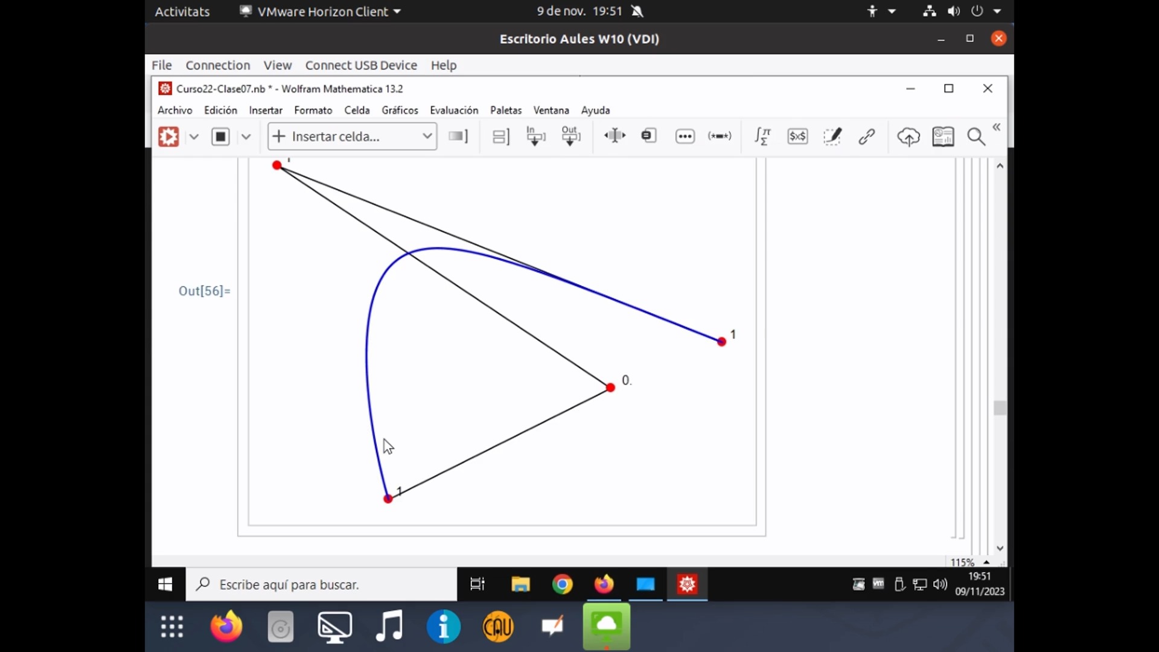Open the dropdown arrow beside the evaluate button
This screenshot has width=1159, height=652.
[x=194, y=136]
